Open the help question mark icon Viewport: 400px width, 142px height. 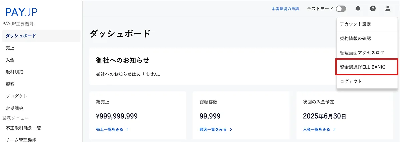tap(373, 9)
